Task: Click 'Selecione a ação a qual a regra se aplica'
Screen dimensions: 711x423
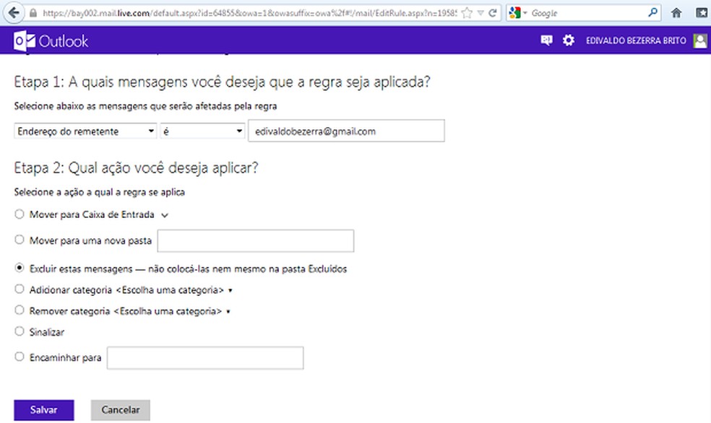Action: (x=99, y=192)
